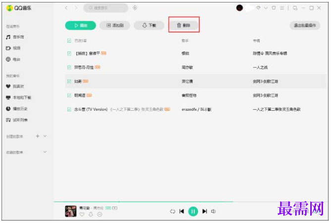Open the skin (shirt) icon
Viewport: 333px width, 224px height.
pyautogui.click(x=274, y=8)
